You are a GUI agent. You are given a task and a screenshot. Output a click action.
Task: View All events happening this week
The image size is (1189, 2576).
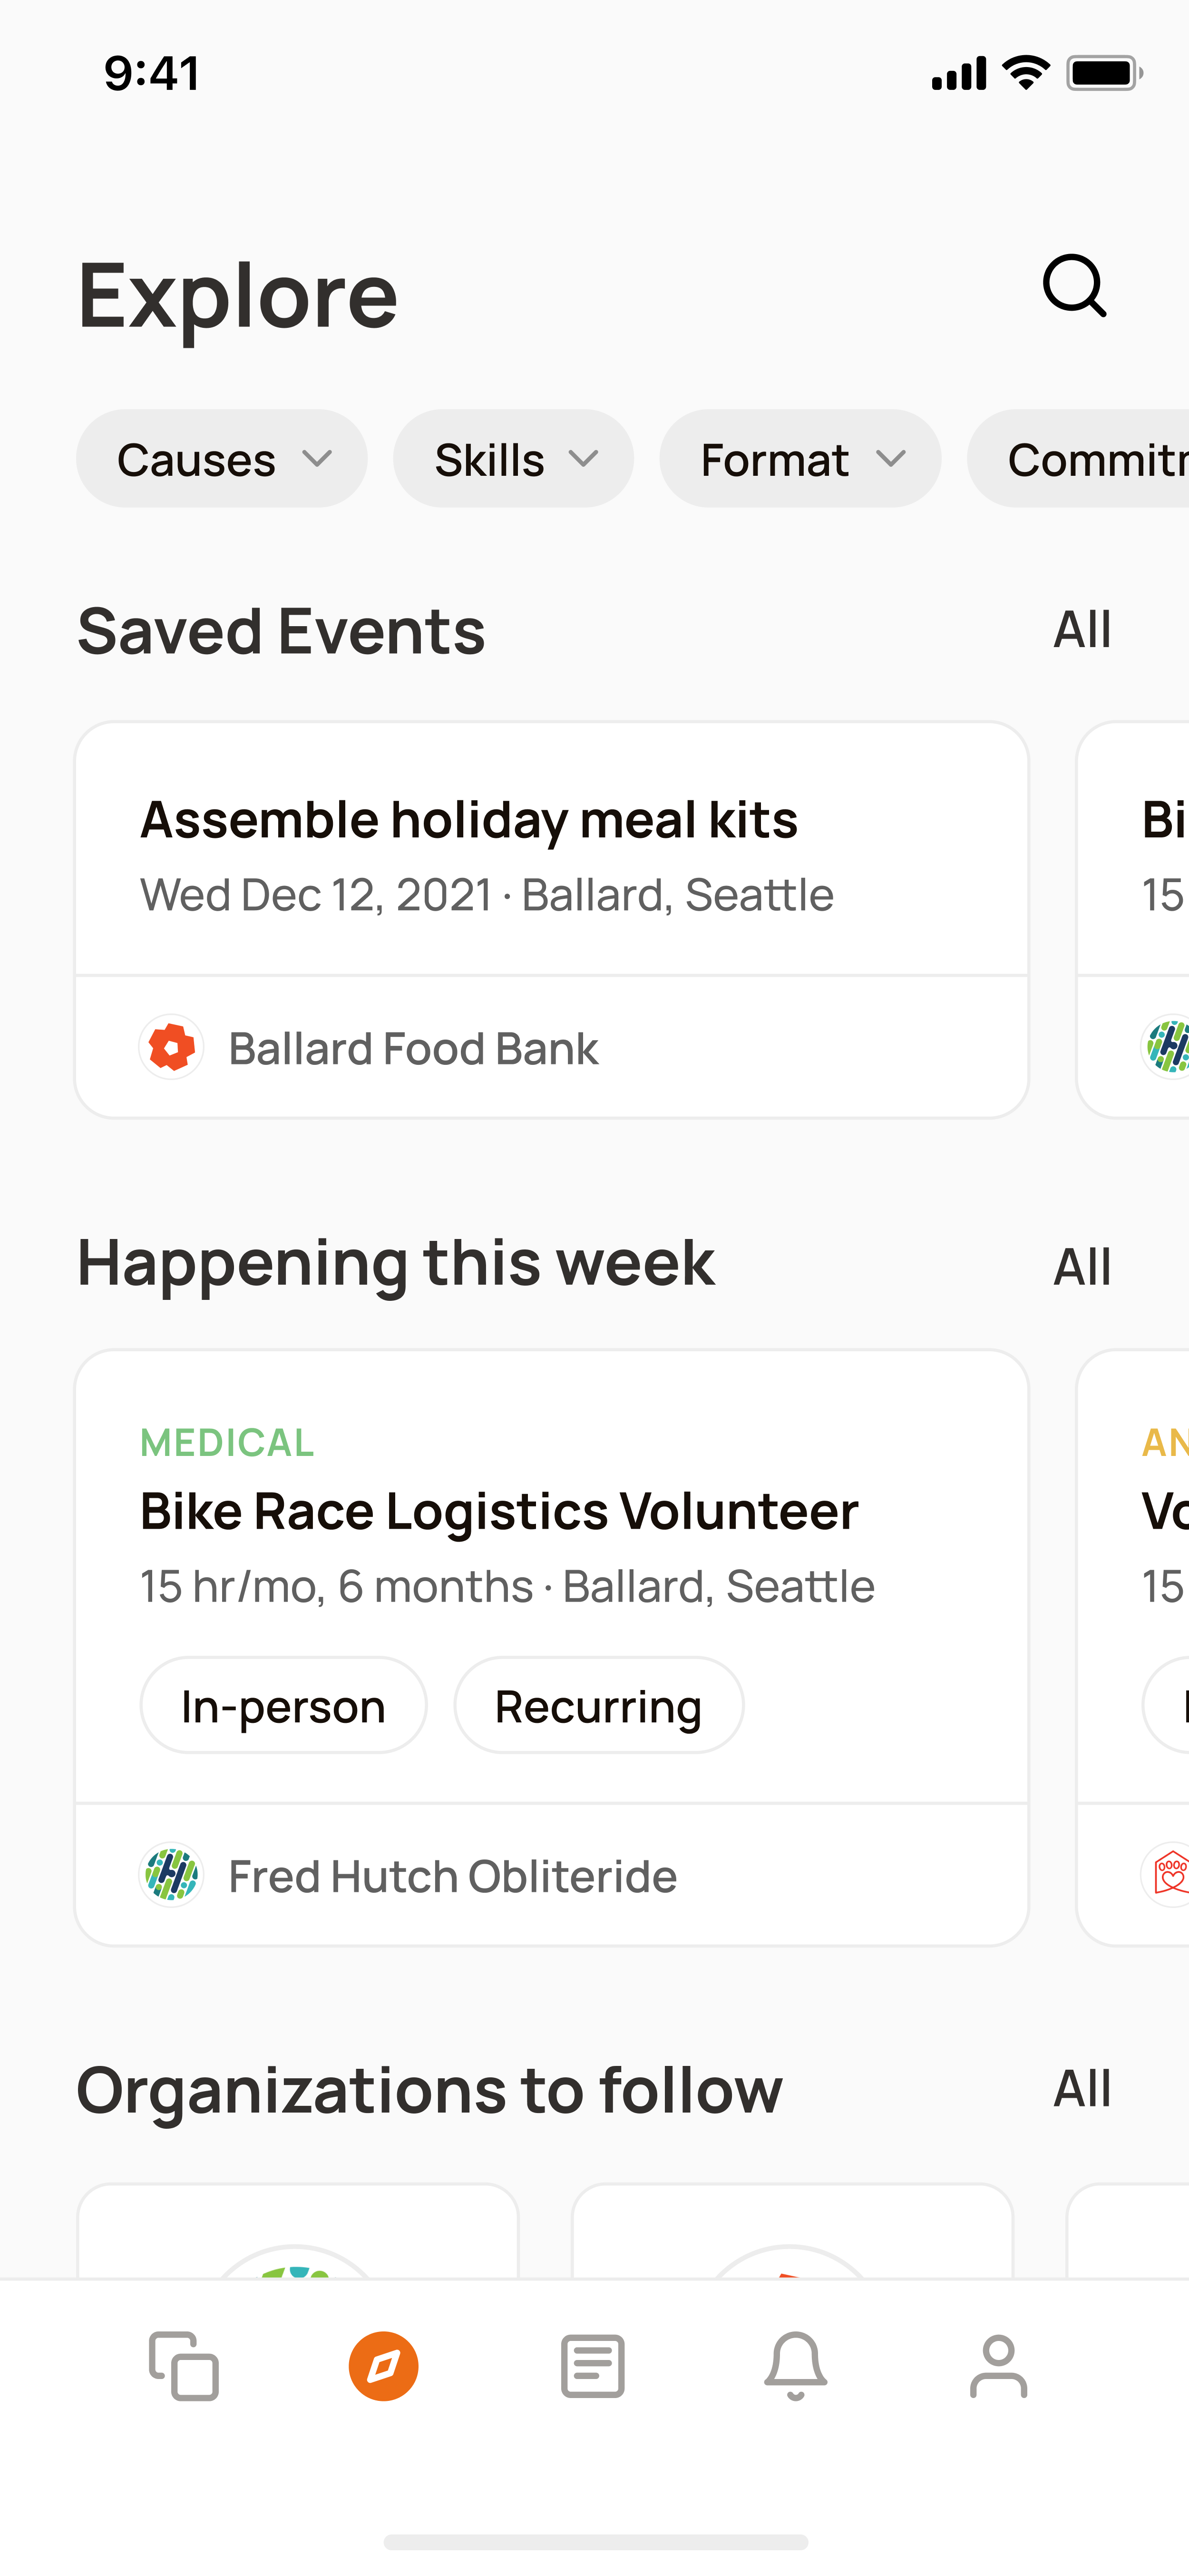point(1082,1267)
